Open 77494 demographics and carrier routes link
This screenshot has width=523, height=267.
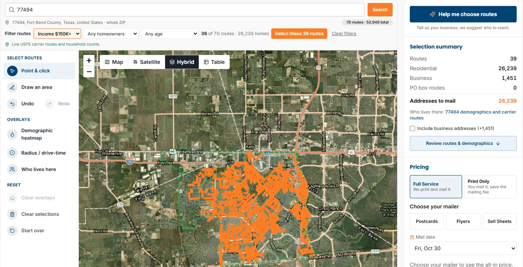pos(463,115)
